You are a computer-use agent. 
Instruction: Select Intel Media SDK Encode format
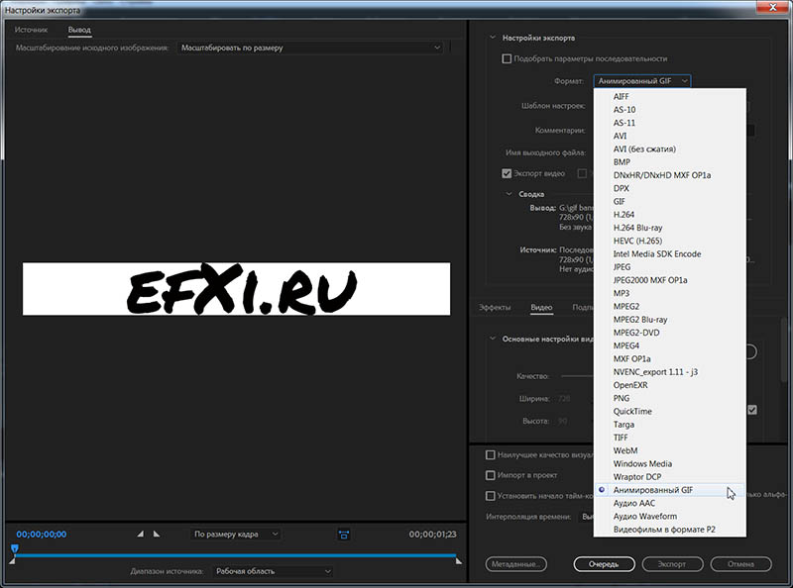tap(670, 254)
